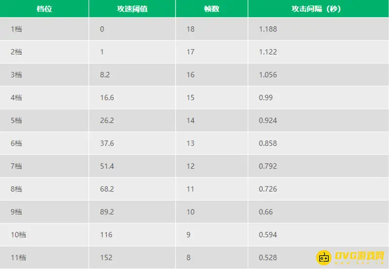Click the 26.2 attack speed threshold cell
The height and width of the screenshot is (270, 389).
tap(107, 120)
